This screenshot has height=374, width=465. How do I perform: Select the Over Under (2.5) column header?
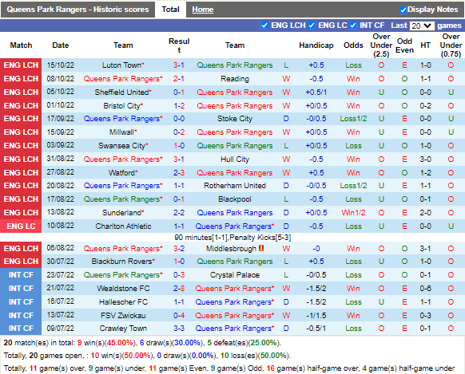point(381,45)
